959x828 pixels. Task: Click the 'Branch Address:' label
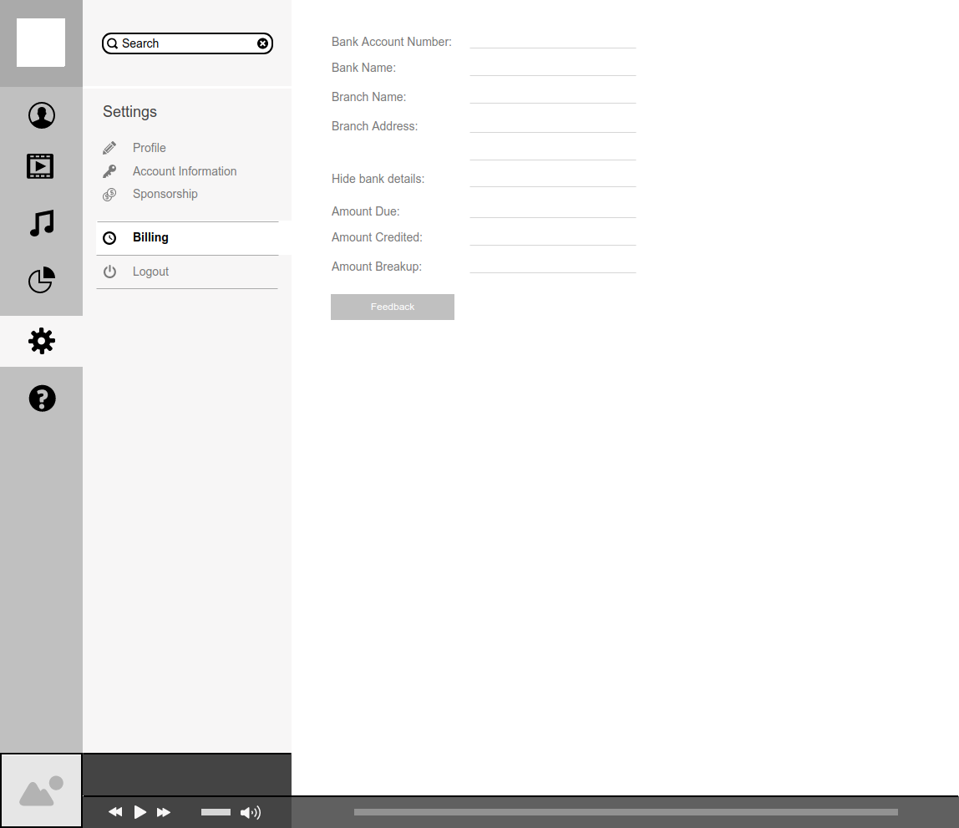pos(375,126)
